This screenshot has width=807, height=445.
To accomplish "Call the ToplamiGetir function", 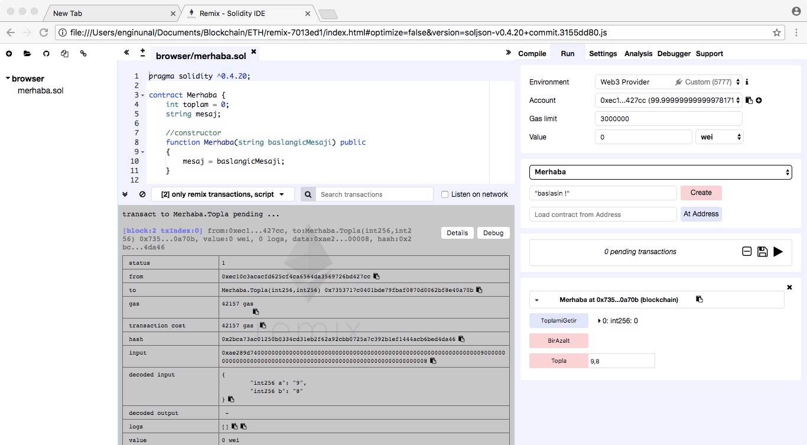I will [x=558, y=321].
